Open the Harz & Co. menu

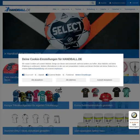[x=67, y=9]
